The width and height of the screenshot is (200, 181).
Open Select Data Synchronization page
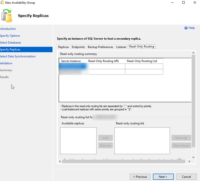click(18, 56)
